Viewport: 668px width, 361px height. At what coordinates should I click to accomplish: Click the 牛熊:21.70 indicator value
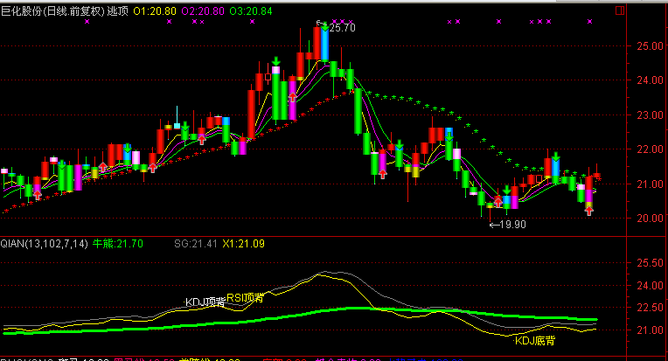point(118,242)
